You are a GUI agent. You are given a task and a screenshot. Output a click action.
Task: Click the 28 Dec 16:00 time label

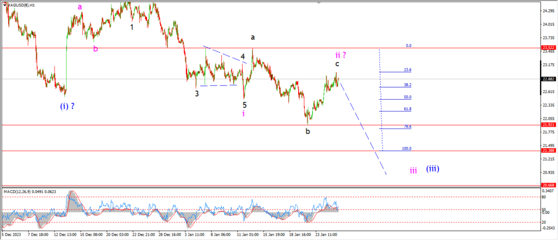(171, 235)
